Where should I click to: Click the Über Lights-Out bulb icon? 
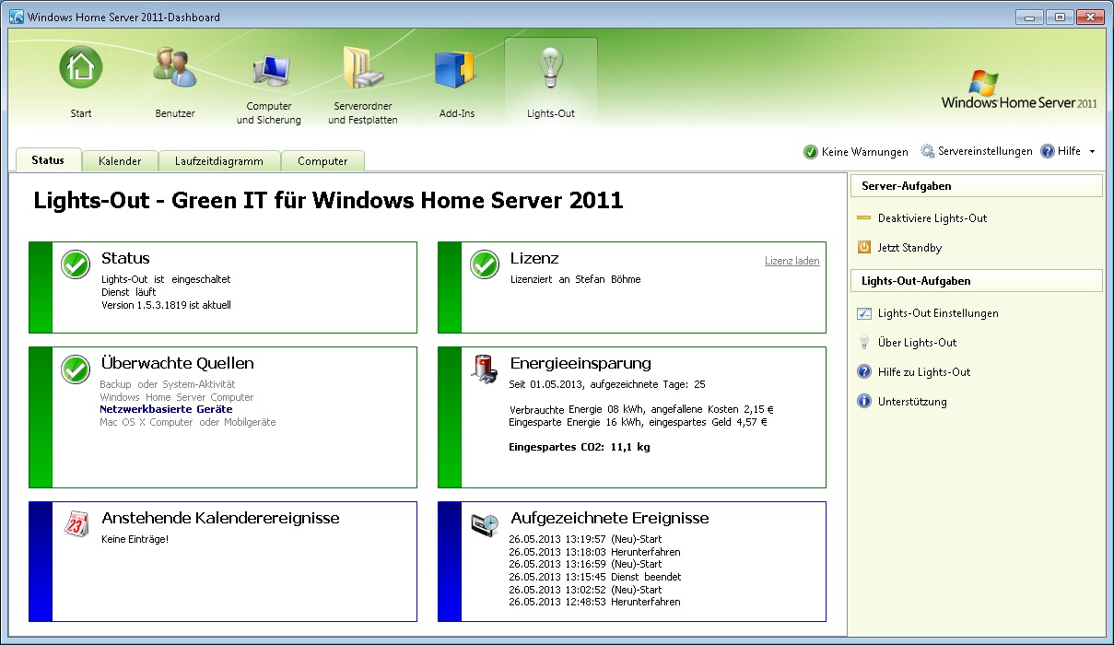pyautogui.click(x=864, y=343)
